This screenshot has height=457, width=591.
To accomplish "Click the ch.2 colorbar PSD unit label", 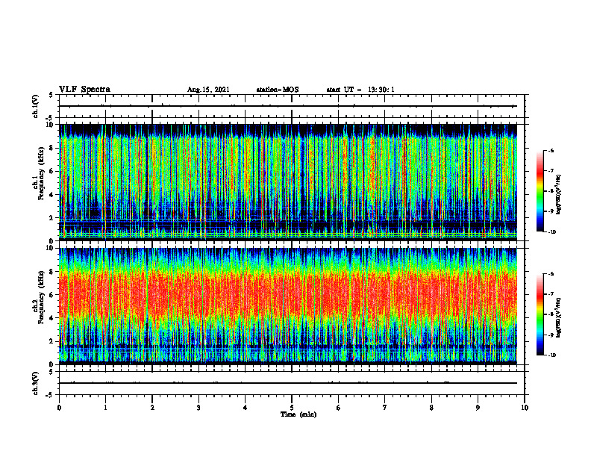I will (559, 318).
